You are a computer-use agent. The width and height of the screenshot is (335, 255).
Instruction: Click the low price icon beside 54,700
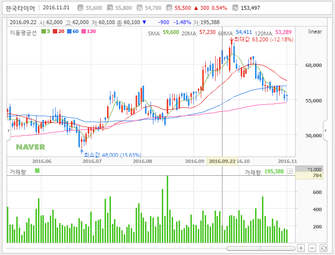140,8
